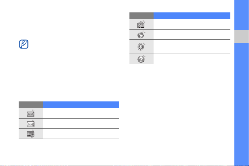Click the blue sidebar strip below the gray tab
The width and height of the screenshot is (249, 166).
pyautogui.click(x=241, y=104)
